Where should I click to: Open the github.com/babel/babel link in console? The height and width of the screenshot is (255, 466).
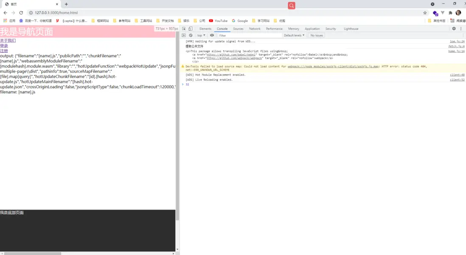(x=231, y=55)
